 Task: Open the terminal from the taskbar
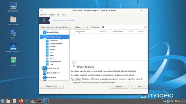40,101
